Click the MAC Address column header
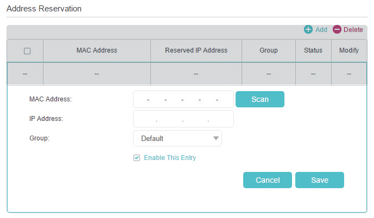 [x=97, y=50]
